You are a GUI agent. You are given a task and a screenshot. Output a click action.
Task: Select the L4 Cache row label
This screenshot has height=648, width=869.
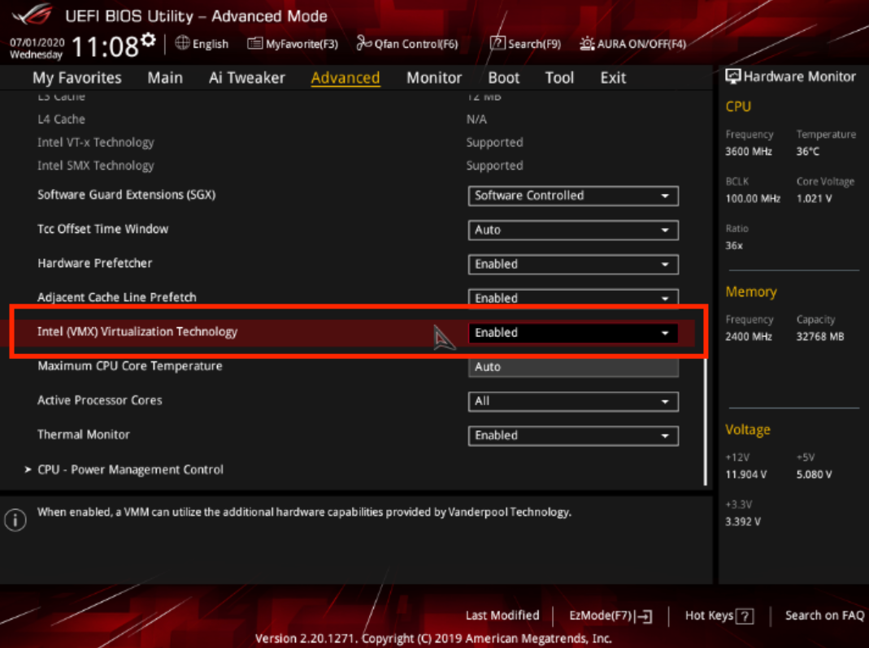tap(62, 119)
